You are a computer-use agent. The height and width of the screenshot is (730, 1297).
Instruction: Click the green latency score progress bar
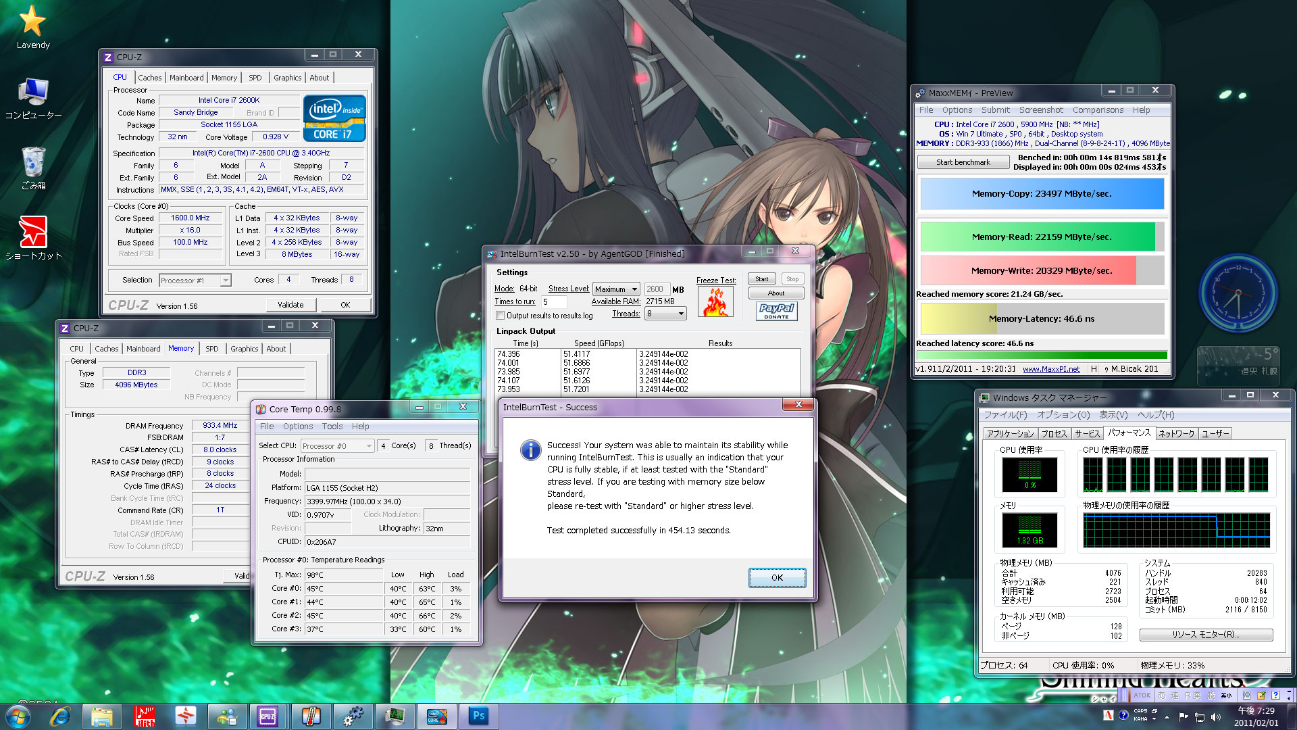(x=1042, y=356)
